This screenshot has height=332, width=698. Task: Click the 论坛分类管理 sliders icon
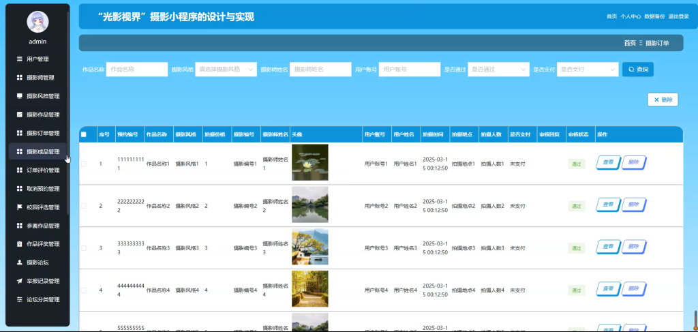pyautogui.click(x=20, y=299)
